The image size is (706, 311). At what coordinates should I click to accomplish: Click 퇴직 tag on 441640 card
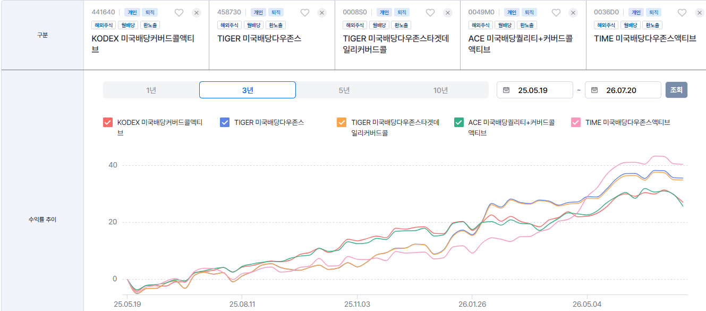150,12
